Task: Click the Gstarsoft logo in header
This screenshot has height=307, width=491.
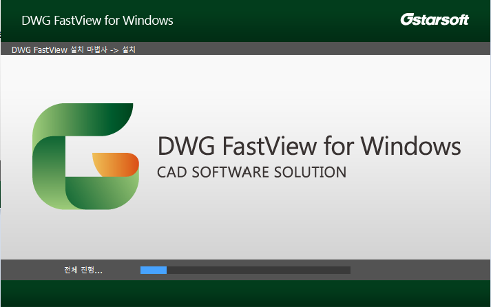Action: pyautogui.click(x=435, y=19)
